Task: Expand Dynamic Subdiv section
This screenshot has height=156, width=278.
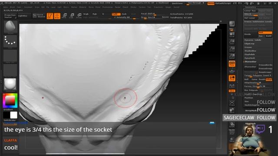Action: [253, 40]
